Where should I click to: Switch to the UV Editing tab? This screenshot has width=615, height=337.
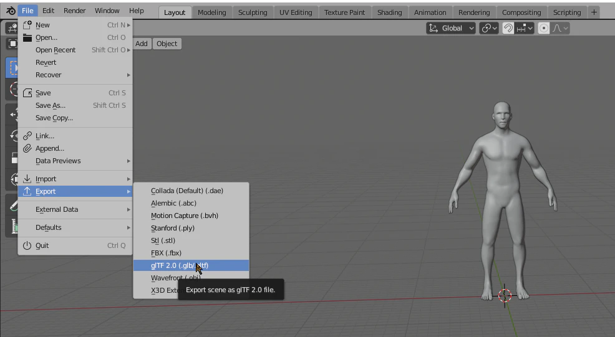click(x=296, y=12)
